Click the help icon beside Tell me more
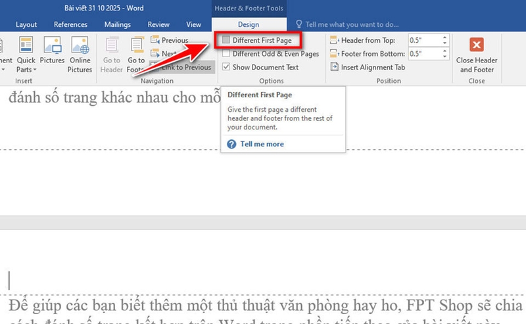Viewport: 526px width, 324px height. click(x=231, y=144)
